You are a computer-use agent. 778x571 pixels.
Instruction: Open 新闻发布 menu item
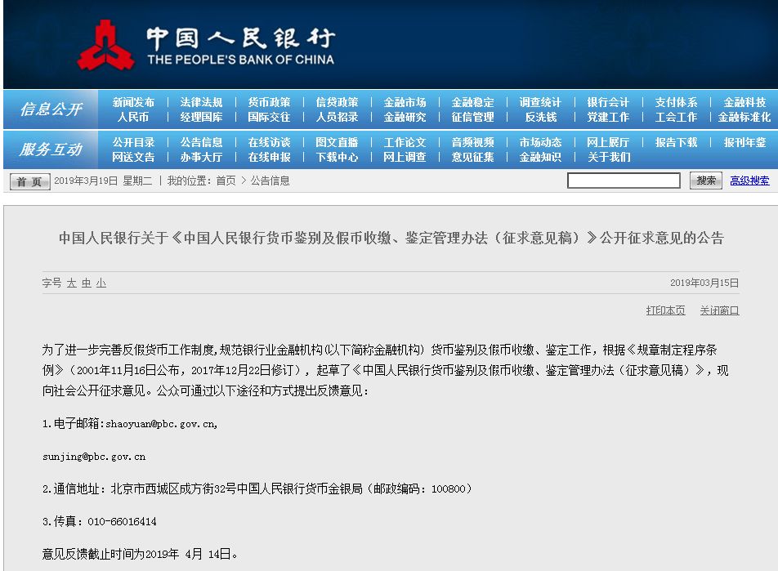pos(133,102)
